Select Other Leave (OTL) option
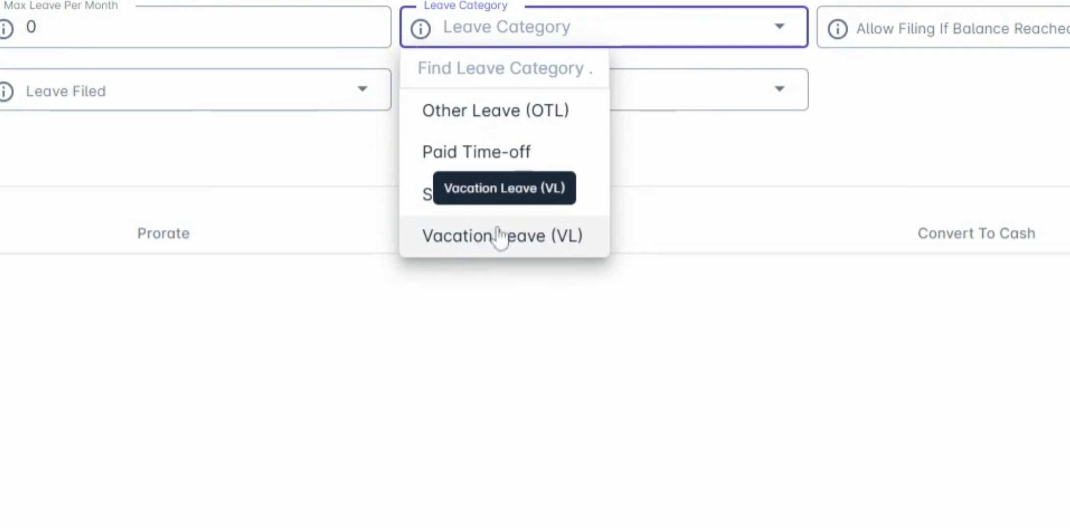This screenshot has height=528, width=1070. pyautogui.click(x=495, y=110)
